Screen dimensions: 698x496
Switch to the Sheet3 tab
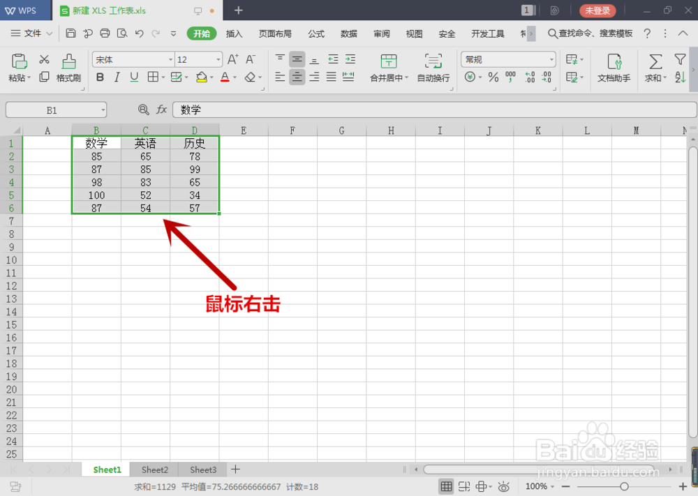(203, 469)
